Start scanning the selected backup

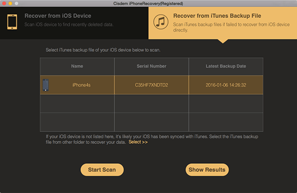click(102, 169)
